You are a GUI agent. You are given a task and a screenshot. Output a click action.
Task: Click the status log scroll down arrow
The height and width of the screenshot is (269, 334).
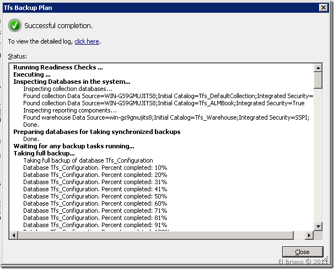pyautogui.click(x=318, y=227)
